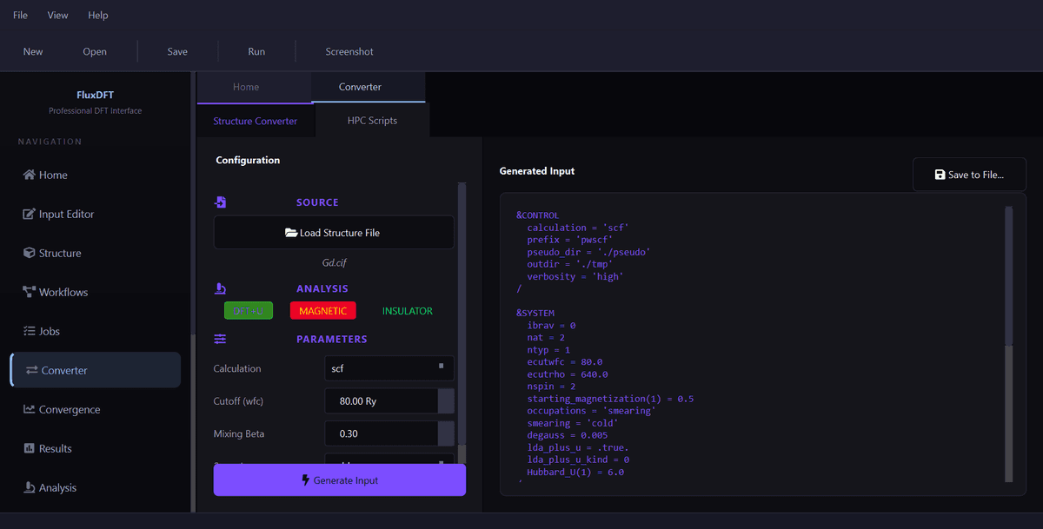Viewport: 1043px width, 529px height.
Task: Click the Mixing Beta spinner control
Action: [445, 433]
